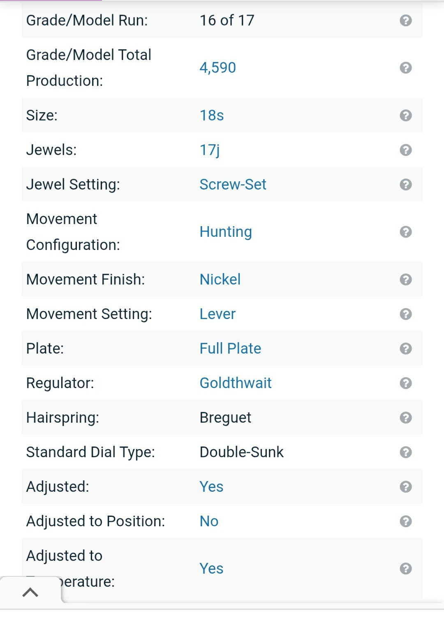Click the Screw-Set link
The image size is (444, 618).
click(233, 185)
